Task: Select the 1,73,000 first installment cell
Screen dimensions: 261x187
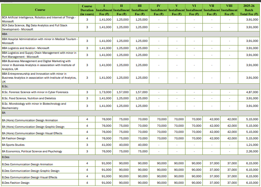Action: (105, 92)
